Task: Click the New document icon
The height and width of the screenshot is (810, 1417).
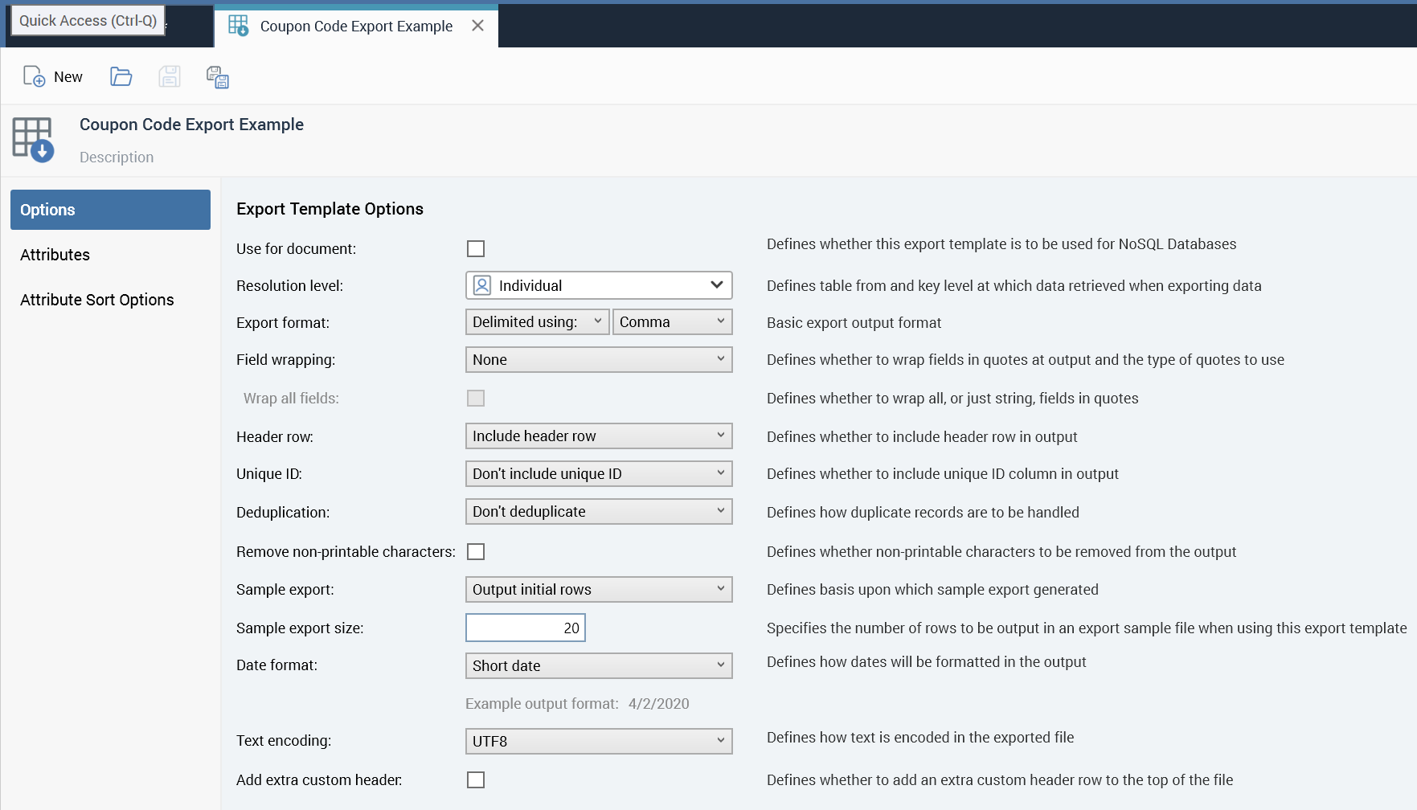Action: (34, 76)
